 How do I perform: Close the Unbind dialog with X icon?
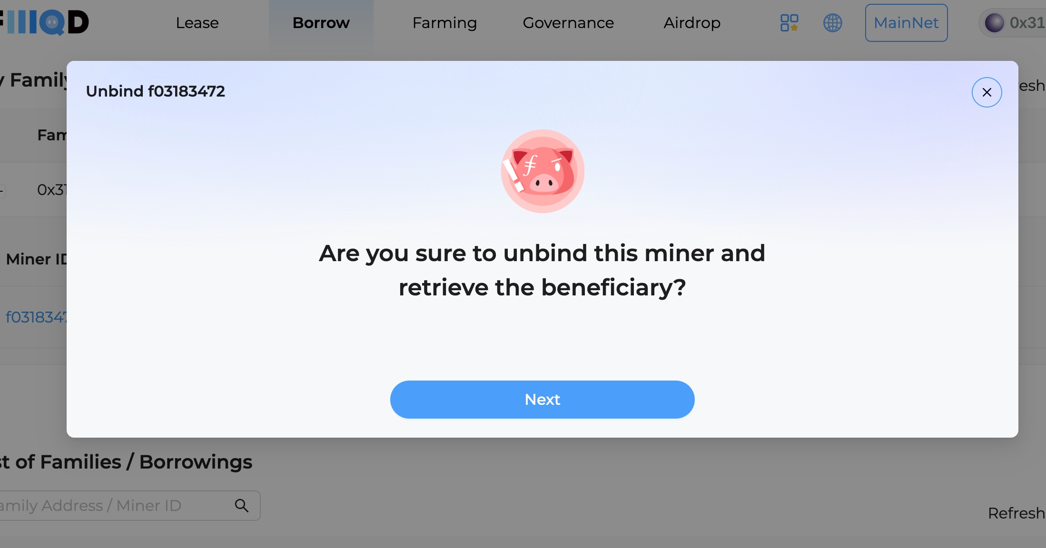point(987,92)
